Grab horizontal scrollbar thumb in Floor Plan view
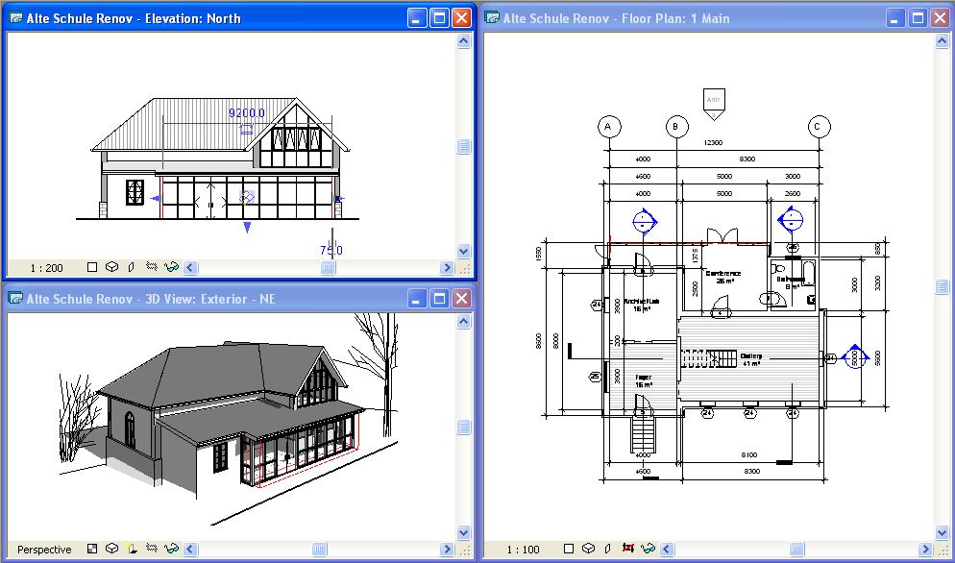Viewport: 955px width, 563px height. point(796,550)
